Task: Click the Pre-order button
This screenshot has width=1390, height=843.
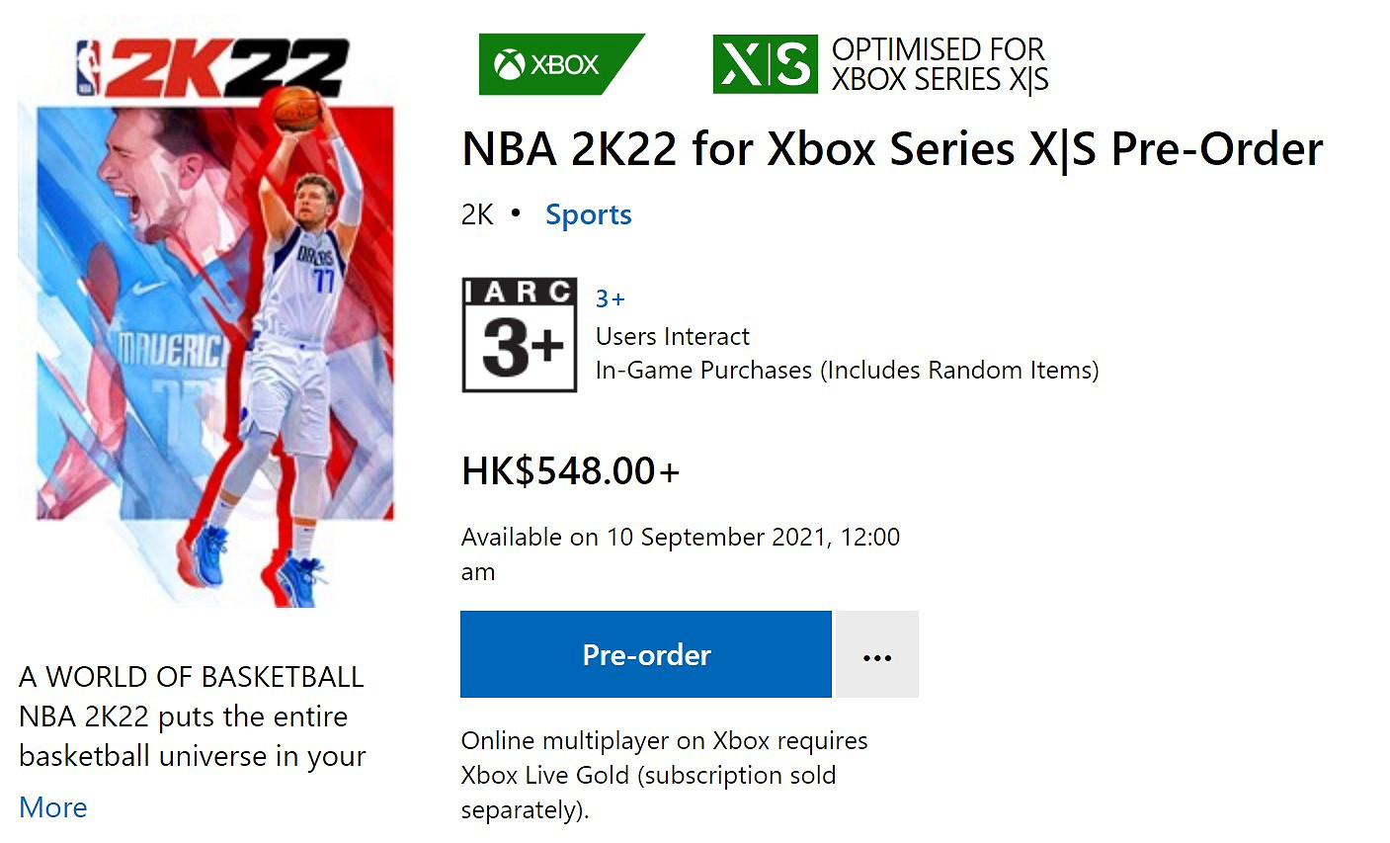Action: tap(645, 654)
